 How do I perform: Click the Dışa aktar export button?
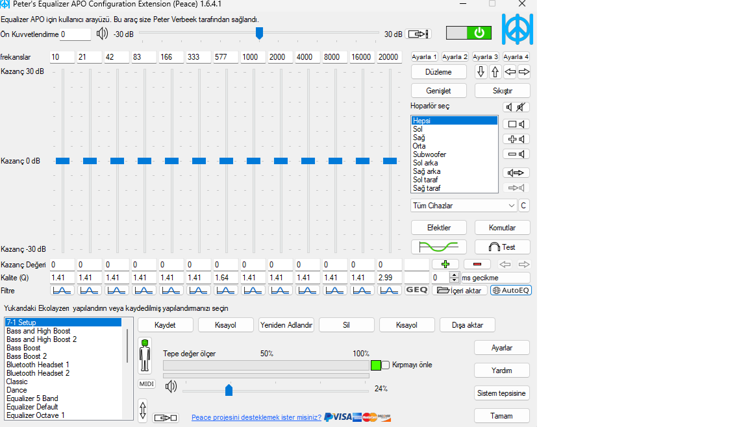point(467,325)
